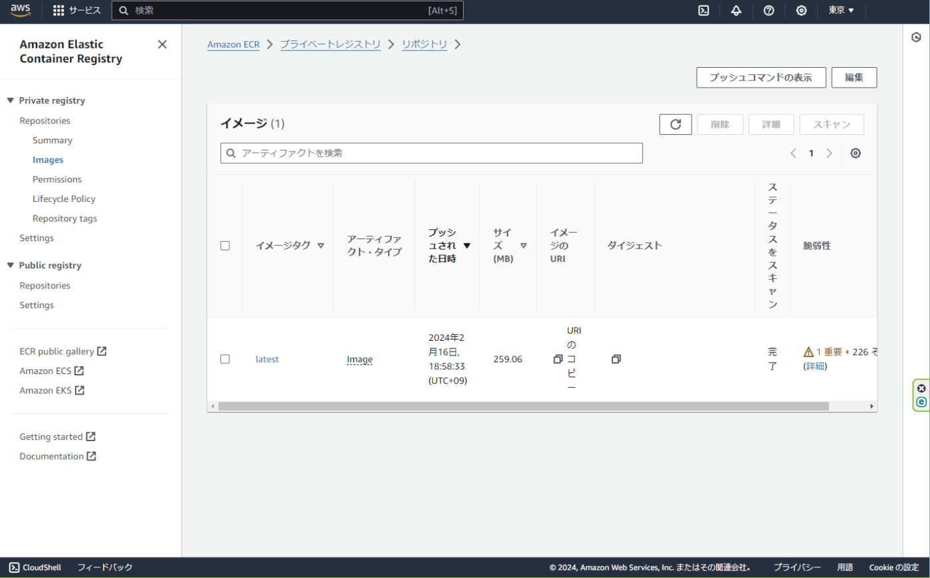Collapse the Public registry section
930x578 pixels.
coord(11,266)
